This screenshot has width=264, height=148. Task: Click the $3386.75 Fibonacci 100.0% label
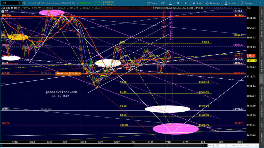pyautogui.click(x=204, y=125)
